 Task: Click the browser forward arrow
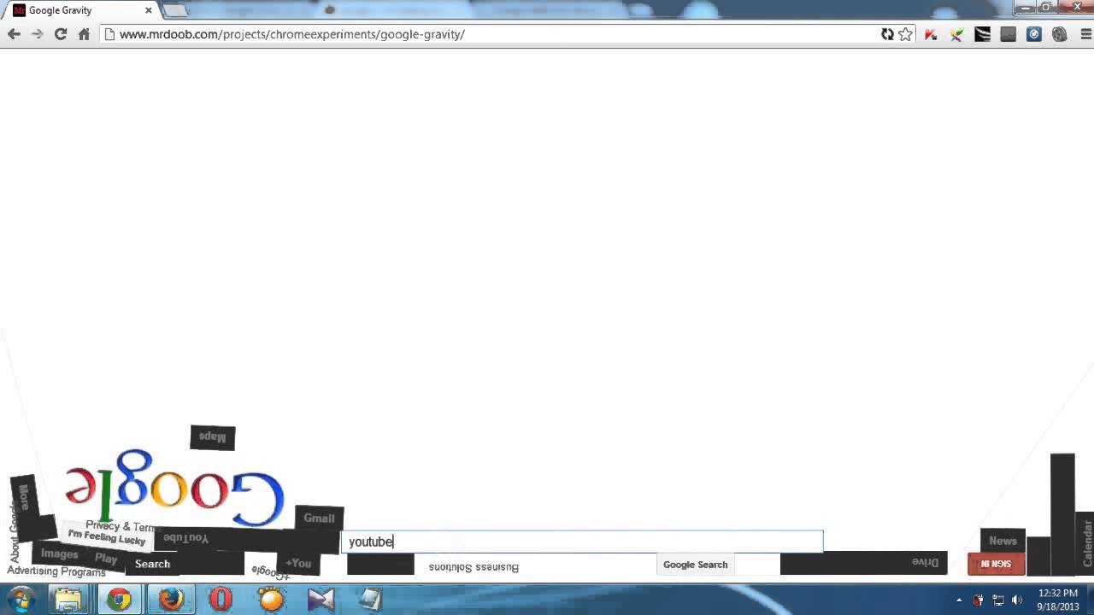point(37,34)
